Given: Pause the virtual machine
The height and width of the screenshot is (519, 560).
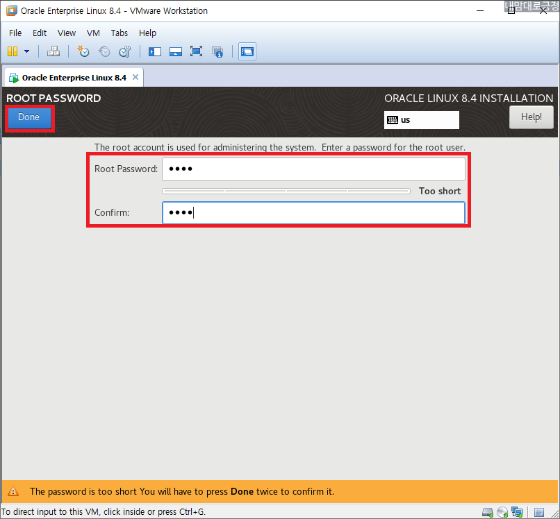Looking at the screenshot, I should [x=13, y=51].
